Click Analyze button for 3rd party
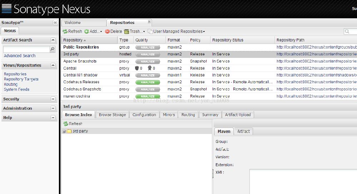The image size is (357, 194). pos(148,54)
